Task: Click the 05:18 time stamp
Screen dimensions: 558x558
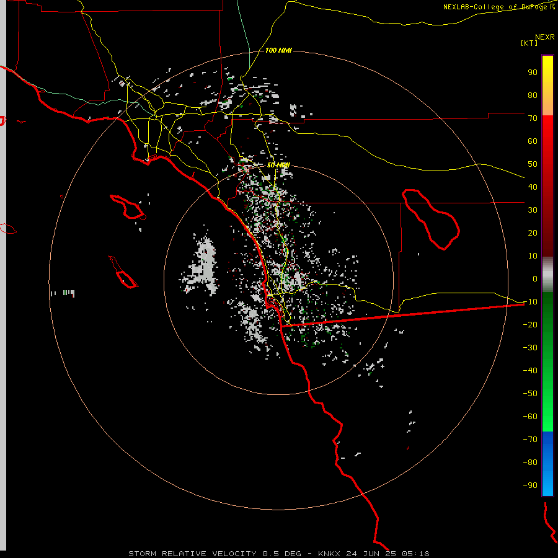Action: (x=415, y=554)
